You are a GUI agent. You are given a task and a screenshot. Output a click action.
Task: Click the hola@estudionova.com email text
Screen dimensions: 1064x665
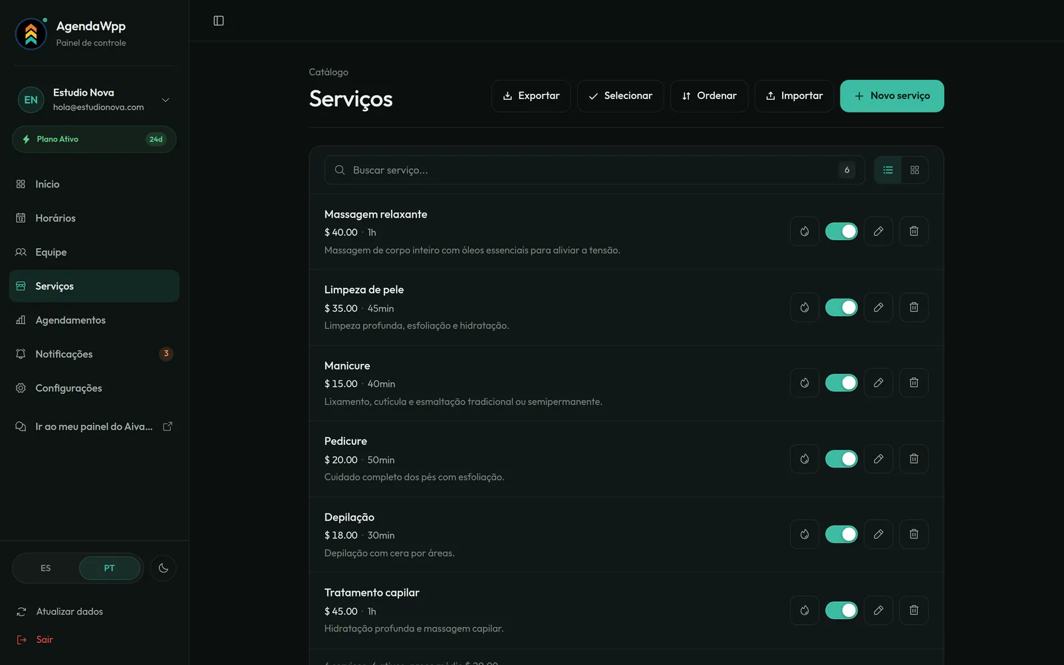coord(98,107)
